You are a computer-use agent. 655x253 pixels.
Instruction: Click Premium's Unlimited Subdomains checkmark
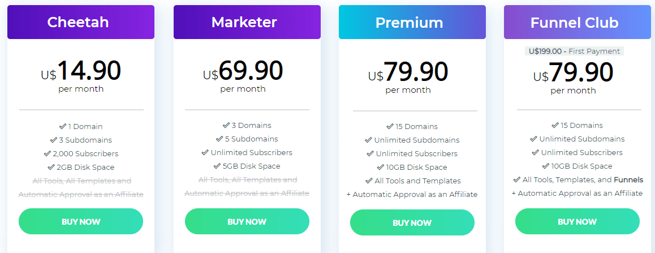coord(369,140)
